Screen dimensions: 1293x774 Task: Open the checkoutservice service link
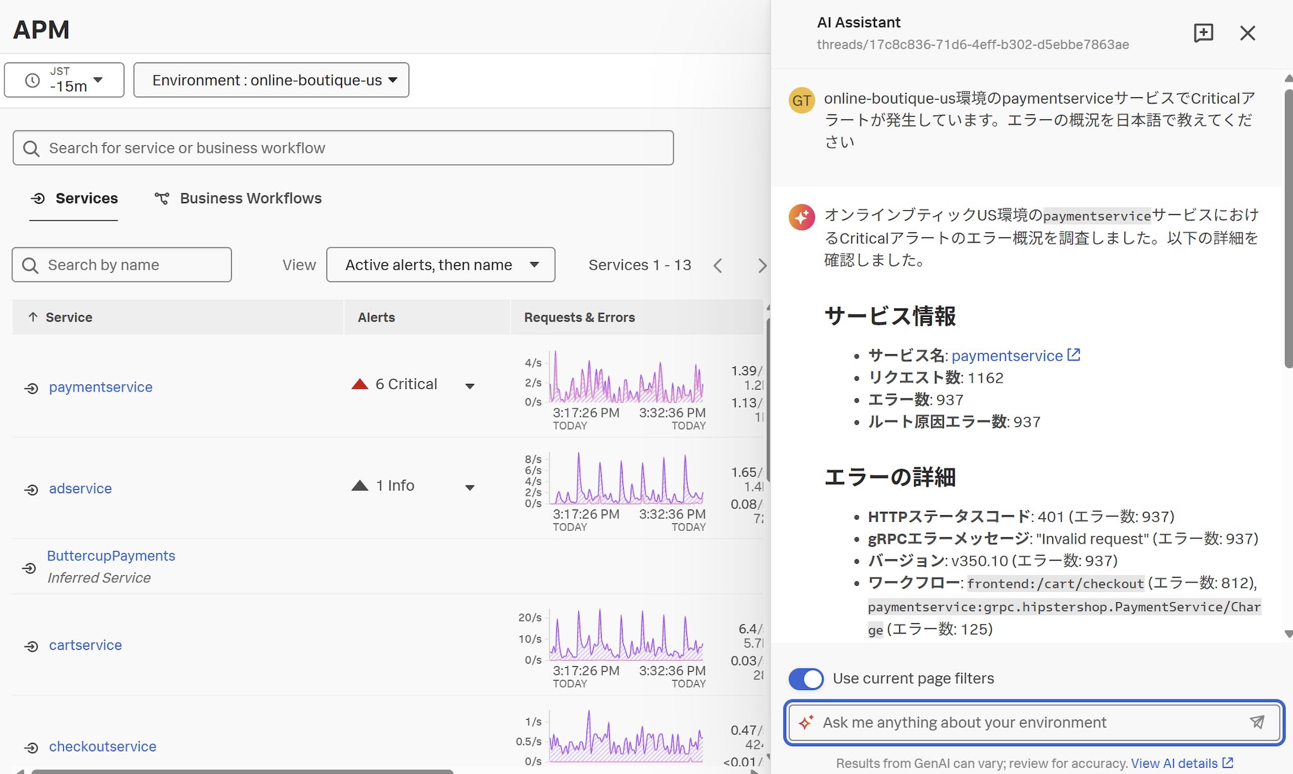coord(103,746)
